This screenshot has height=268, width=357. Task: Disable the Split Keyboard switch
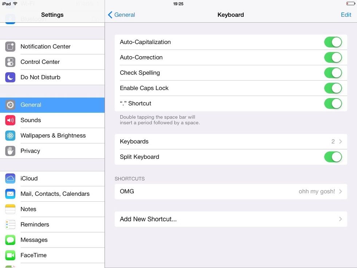(x=333, y=157)
